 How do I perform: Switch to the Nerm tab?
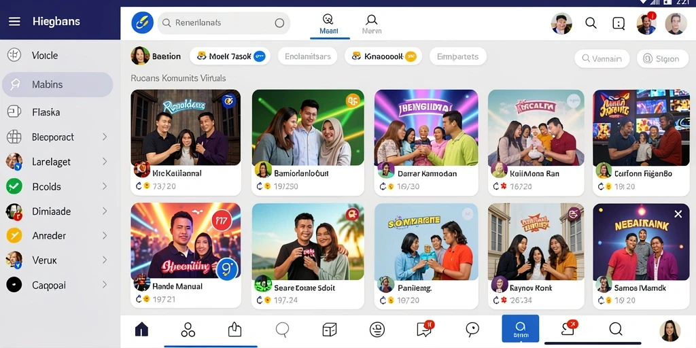pyautogui.click(x=372, y=24)
